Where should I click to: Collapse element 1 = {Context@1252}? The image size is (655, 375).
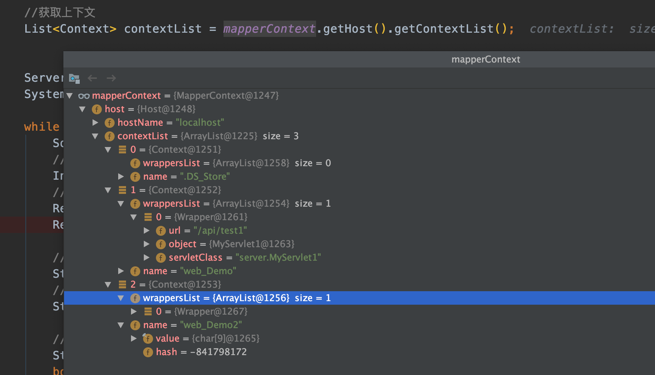pos(108,190)
